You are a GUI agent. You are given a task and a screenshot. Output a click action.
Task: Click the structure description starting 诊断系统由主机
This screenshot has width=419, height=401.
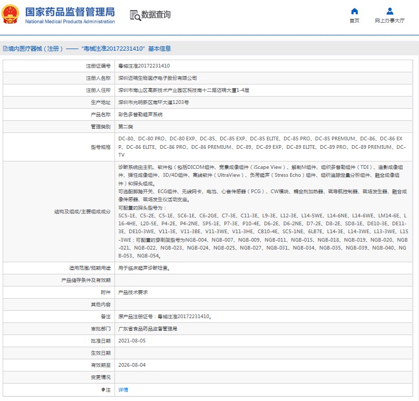click(263, 212)
